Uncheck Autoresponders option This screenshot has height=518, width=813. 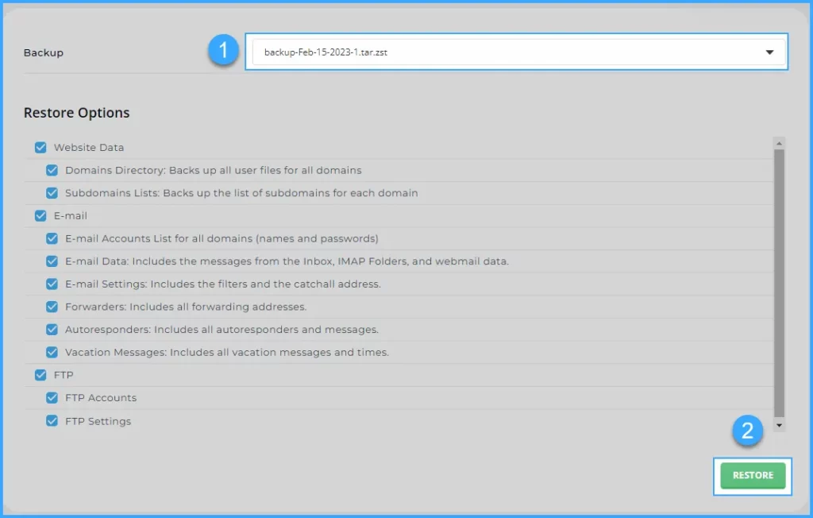(52, 330)
